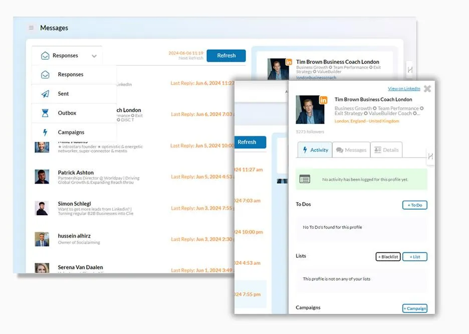Expand the Responses folder dropdown
469x334 pixels.
coord(67,56)
